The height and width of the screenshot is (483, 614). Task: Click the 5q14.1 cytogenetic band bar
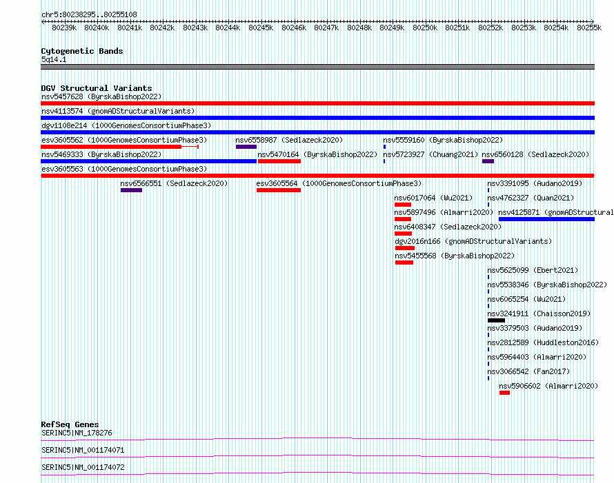click(x=317, y=67)
